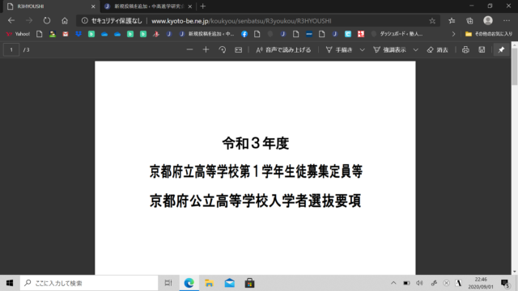Zoom out the PDF with minus
The width and height of the screenshot is (518, 291).
click(189, 50)
